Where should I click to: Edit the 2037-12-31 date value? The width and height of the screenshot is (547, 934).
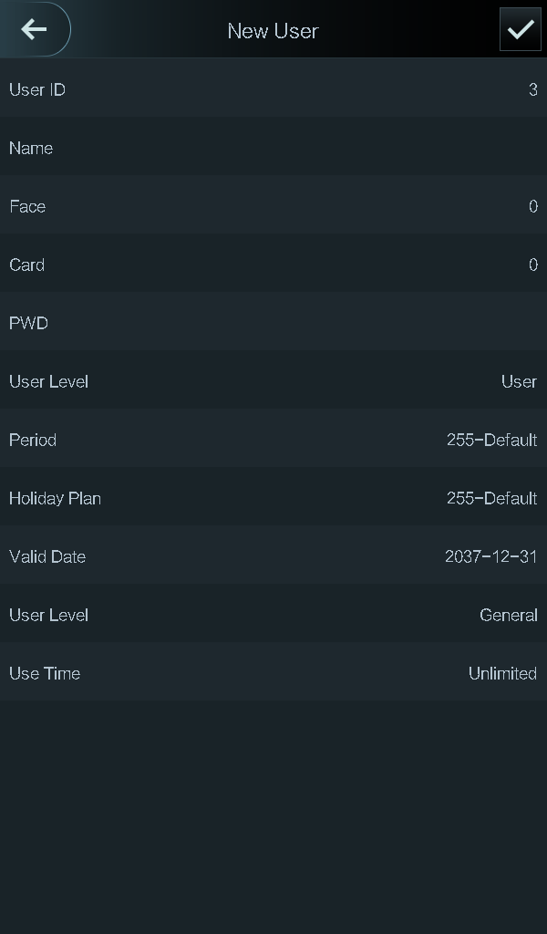pyautogui.click(x=490, y=556)
